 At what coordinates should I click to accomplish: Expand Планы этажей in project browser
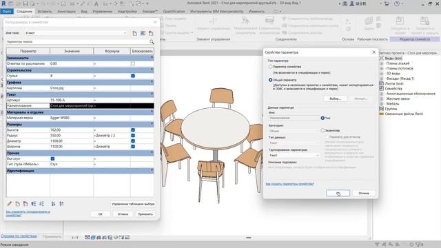click(382, 63)
